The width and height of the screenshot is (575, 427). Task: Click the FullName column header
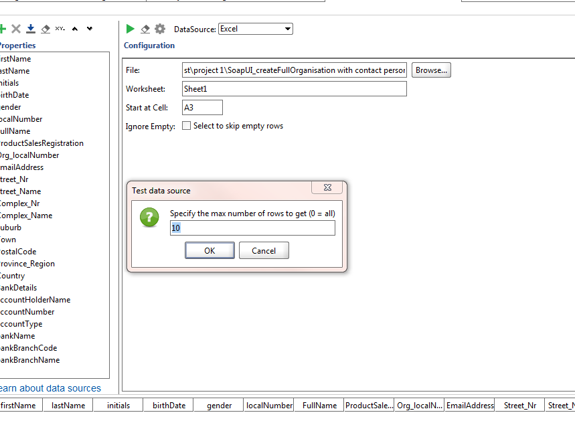click(x=319, y=406)
